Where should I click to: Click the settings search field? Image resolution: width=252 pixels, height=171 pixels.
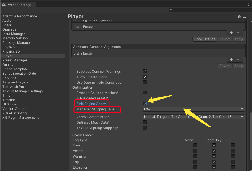click(210, 10)
